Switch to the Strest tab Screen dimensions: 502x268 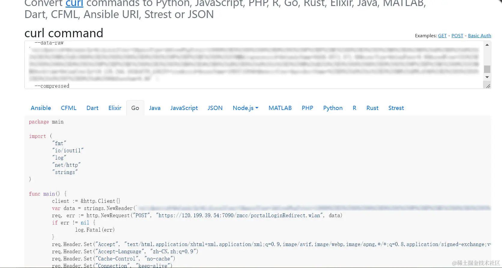pos(396,108)
